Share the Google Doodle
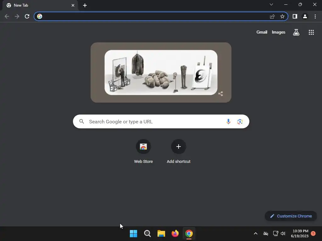This screenshot has width=322, height=241. [220, 94]
